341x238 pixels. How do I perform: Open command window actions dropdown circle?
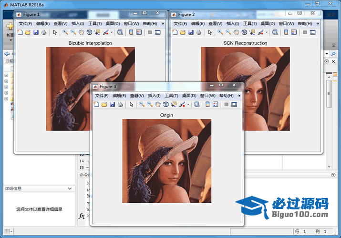pyautogui.click(x=333, y=175)
